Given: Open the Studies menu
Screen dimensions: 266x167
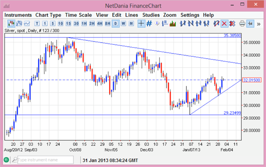Looking at the screenshot, I should 151,15.
